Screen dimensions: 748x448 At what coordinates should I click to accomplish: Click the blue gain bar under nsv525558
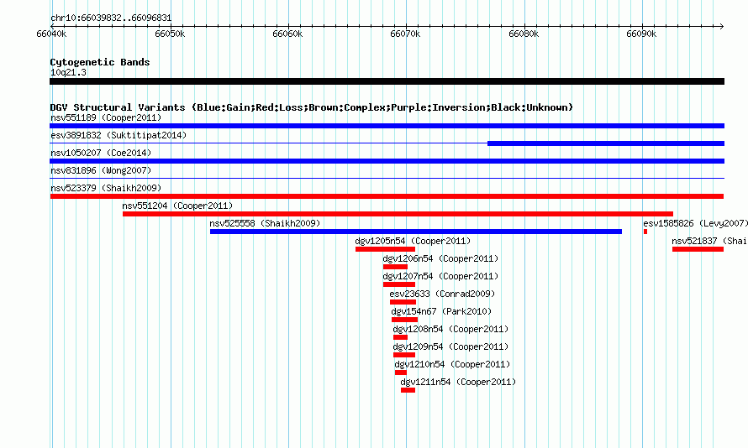pyautogui.click(x=416, y=232)
